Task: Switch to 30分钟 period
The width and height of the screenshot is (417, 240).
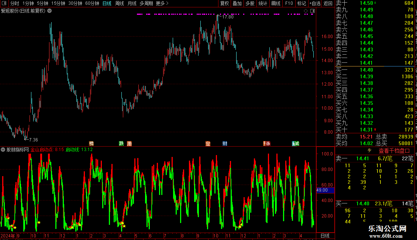Action: [x=75, y=3]
